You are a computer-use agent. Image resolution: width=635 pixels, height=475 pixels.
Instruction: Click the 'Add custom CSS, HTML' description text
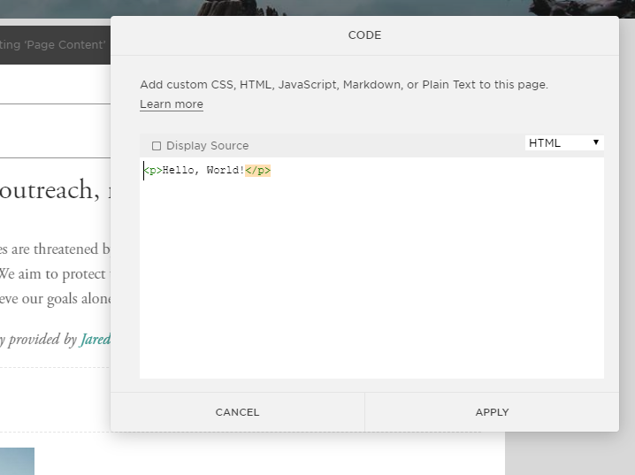[344, 85]
